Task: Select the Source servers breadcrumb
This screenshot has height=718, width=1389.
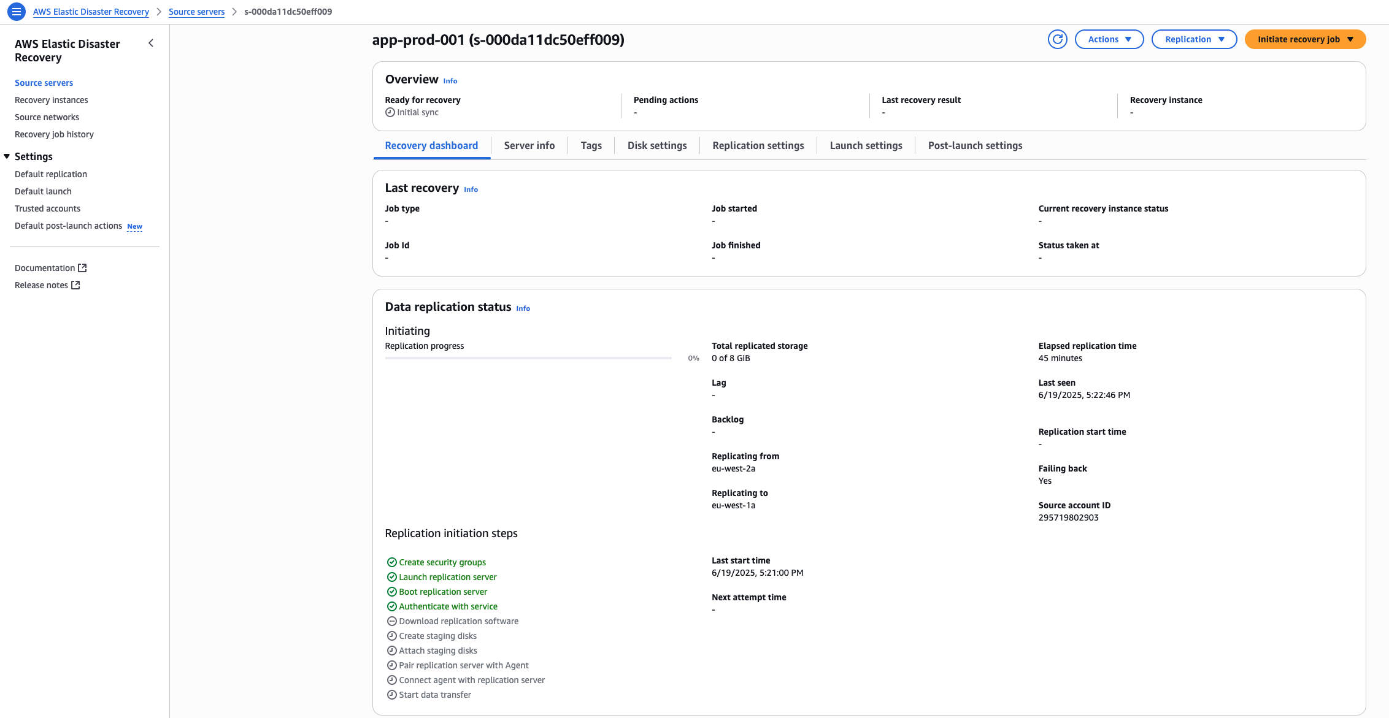Action: (196, 11)
